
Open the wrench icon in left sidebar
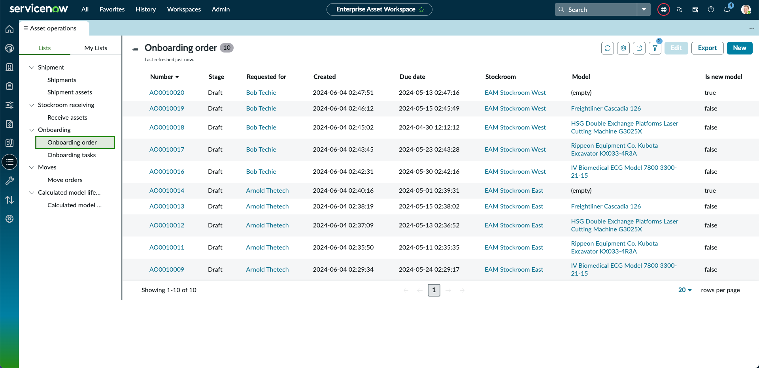pos(9,181)
